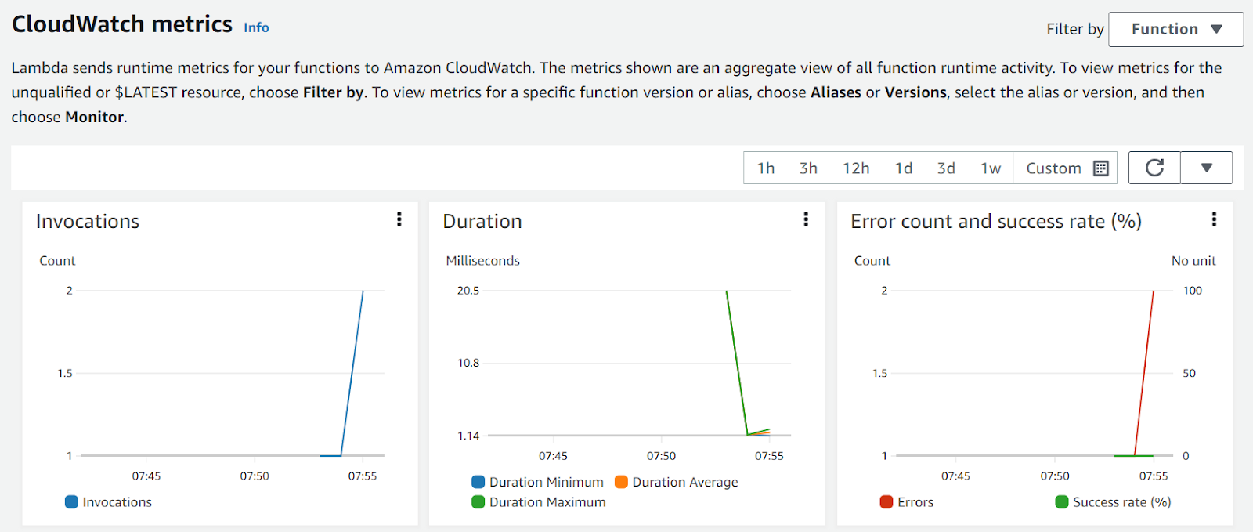Open the Error count chart options menu

tap(1215, 220)
